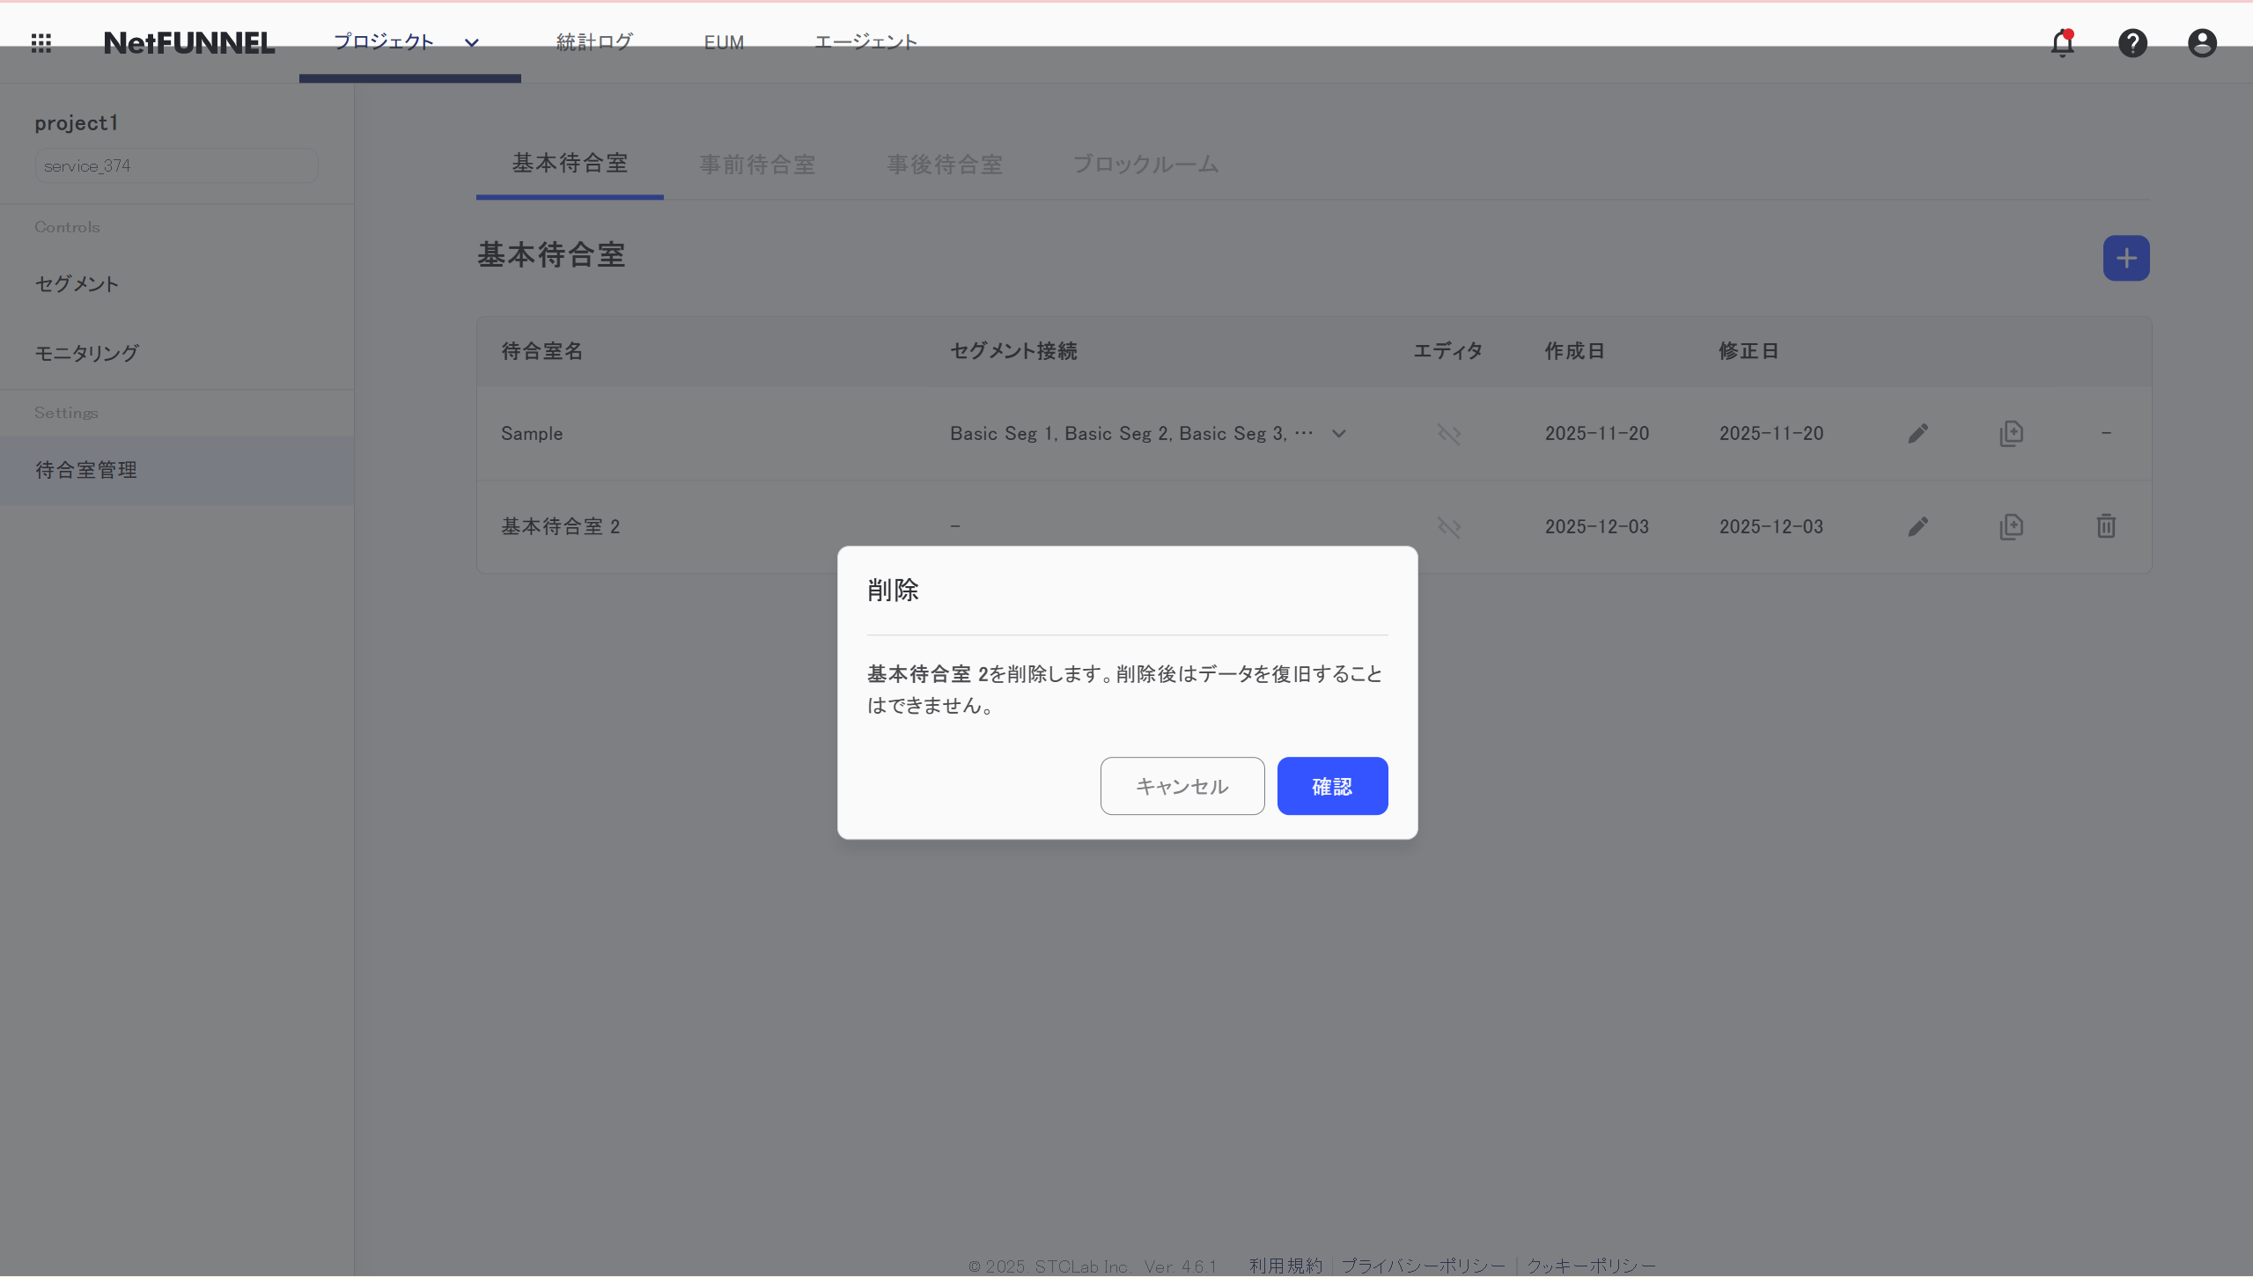Toggle the editor icon for 基本待合室 2
The width and height of the screenshot is (2253, 1277).
click(x=1448, y=526)
